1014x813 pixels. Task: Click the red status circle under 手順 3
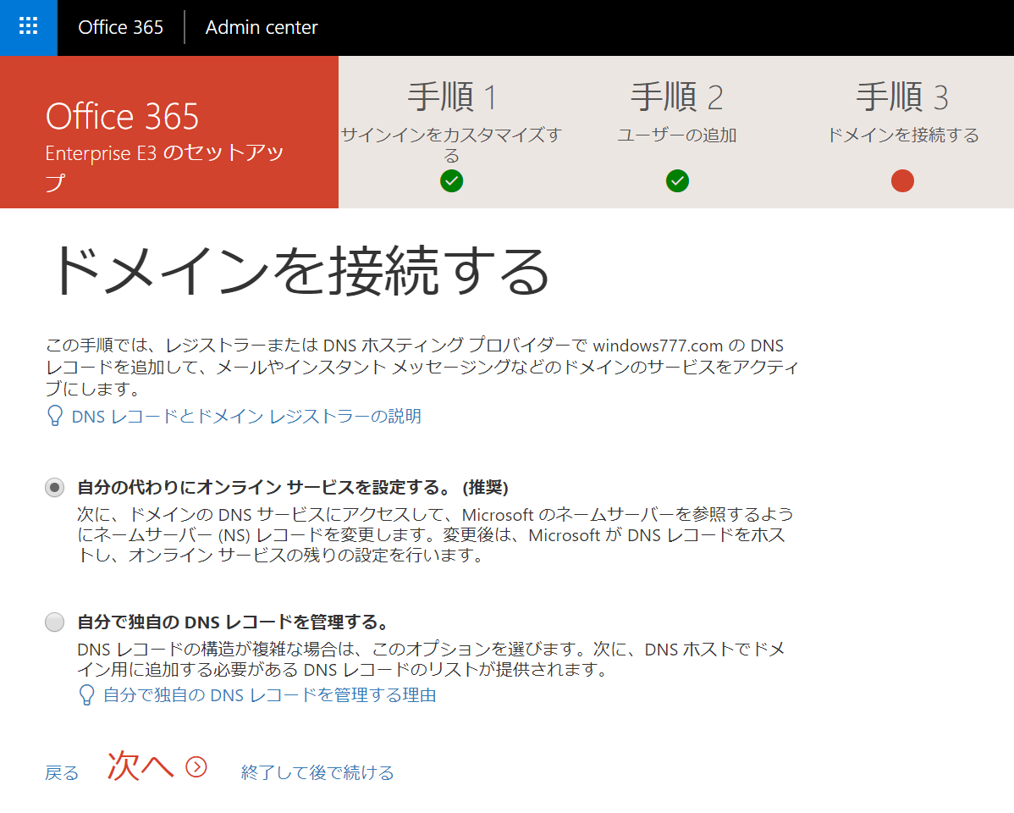coord(902,180)
